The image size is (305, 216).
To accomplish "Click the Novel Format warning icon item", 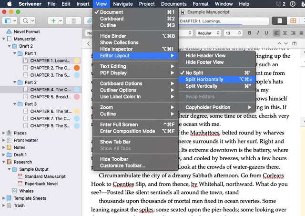I will (9, 31).
